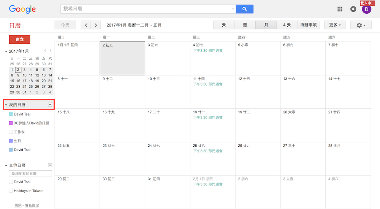Go to next month with main toolbar arrow
This screenshot has height=209, width=380.
tap(96, 25)
